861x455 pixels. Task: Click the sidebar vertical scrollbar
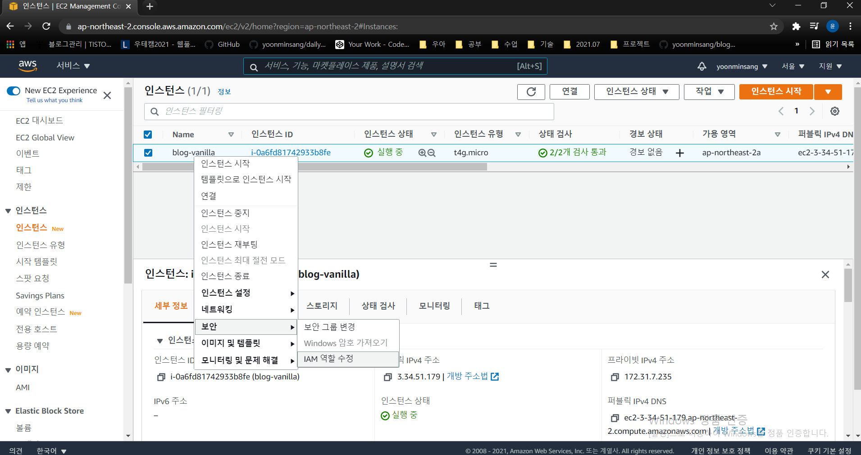pyautogui.click(x=128, y=185)
